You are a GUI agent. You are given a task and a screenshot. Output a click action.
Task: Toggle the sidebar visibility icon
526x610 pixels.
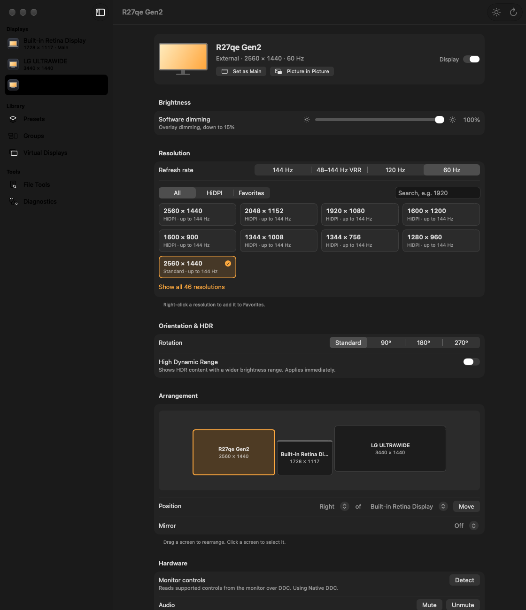tap(101, 12)
